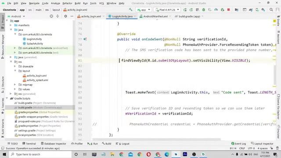The image size is (281, 158).
Task: Open Project panel settings gear
Action: tap(65, 16)
